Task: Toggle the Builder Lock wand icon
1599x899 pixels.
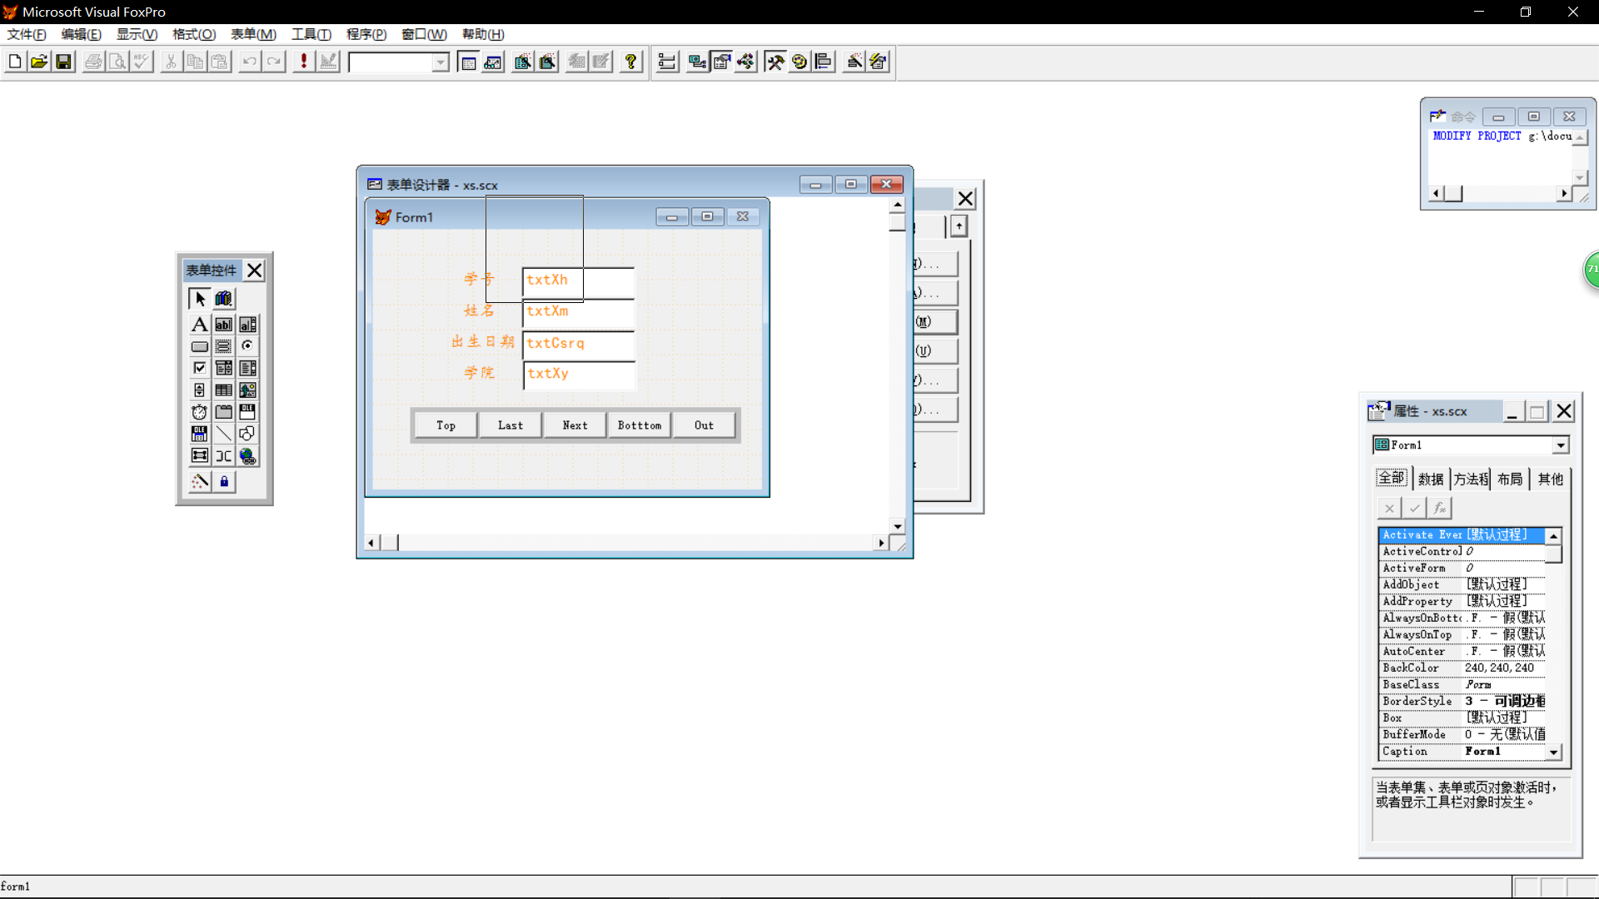Action: click(199, 482)
